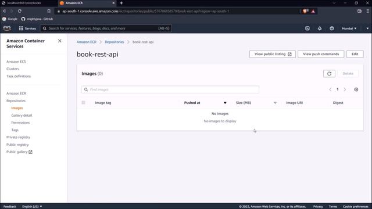Open the account menu dropdown arrow
Screen dimensions: 372x209
(x=367, y=28)
